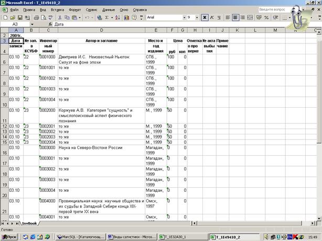Select the InvBook sheet tab
Viewport: 322px width, 241px height.
point(29,223)
